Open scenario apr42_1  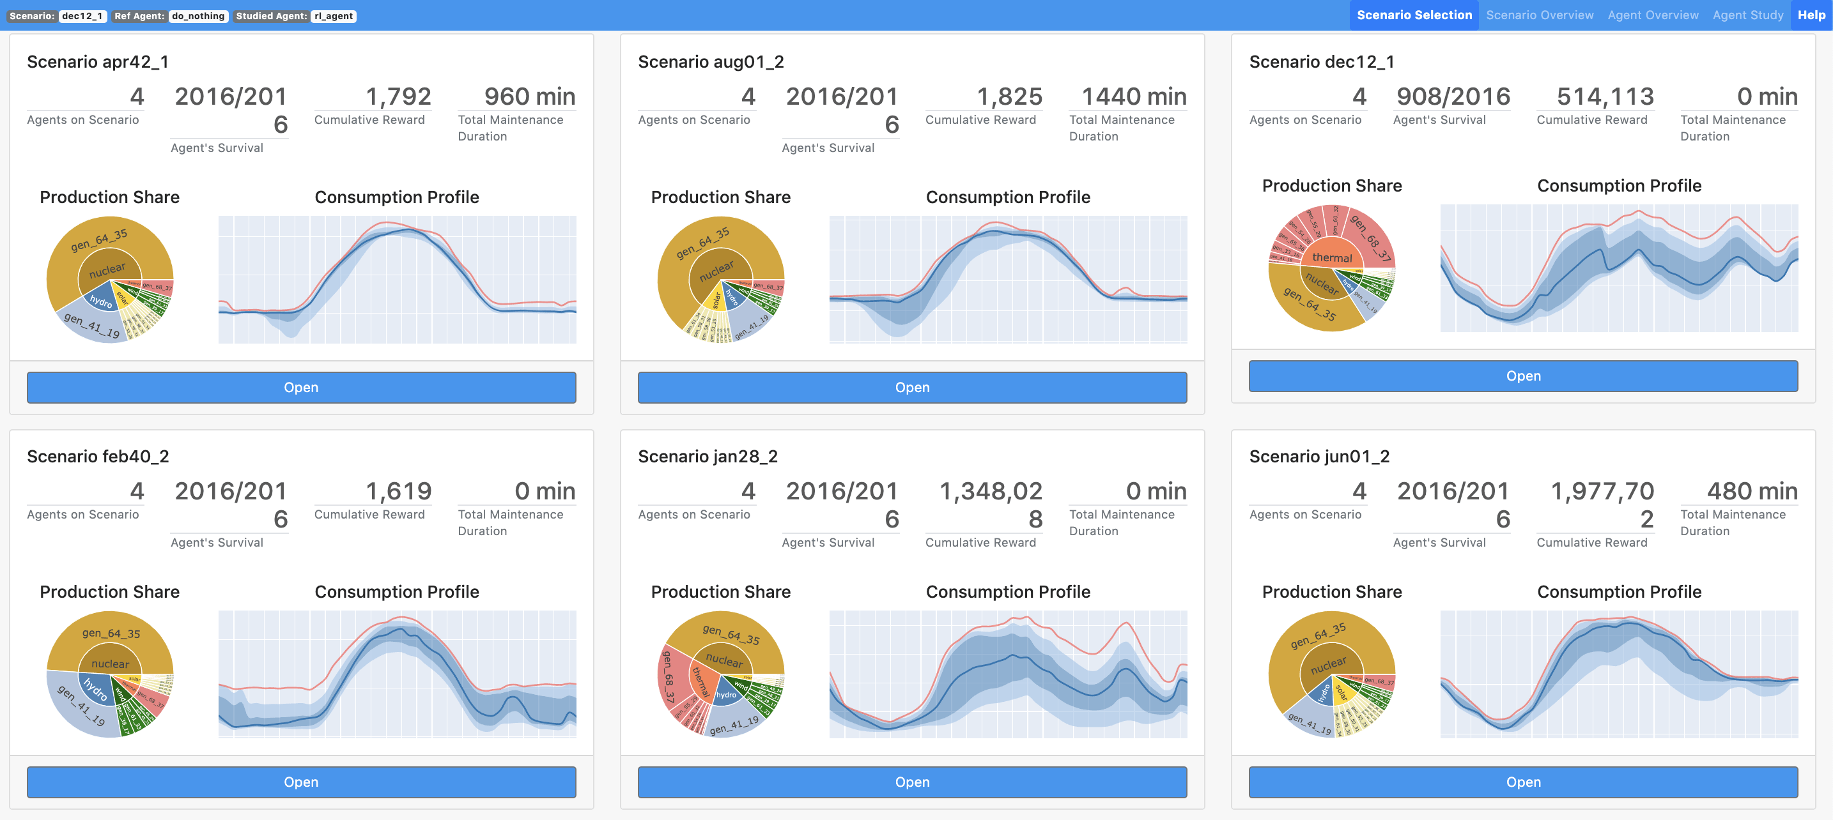pyautogui.click(x=301, y=387)
